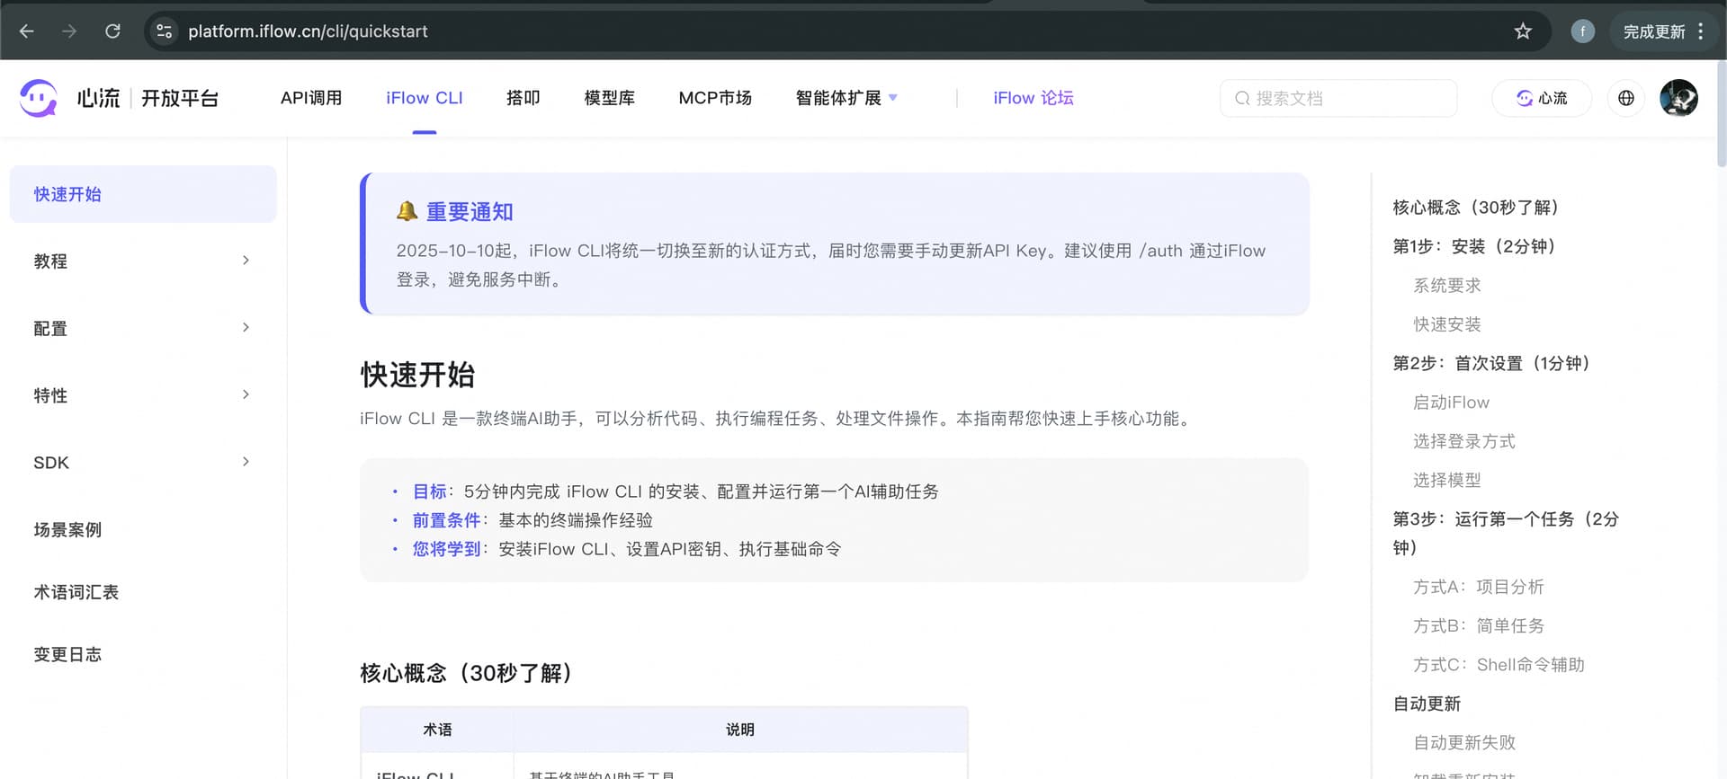
Task: Click the 搜索文档 search field
Action: (1338, 98)
